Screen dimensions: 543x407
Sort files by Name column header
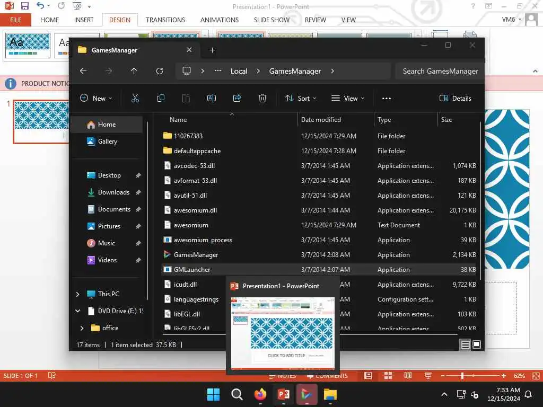178,120
